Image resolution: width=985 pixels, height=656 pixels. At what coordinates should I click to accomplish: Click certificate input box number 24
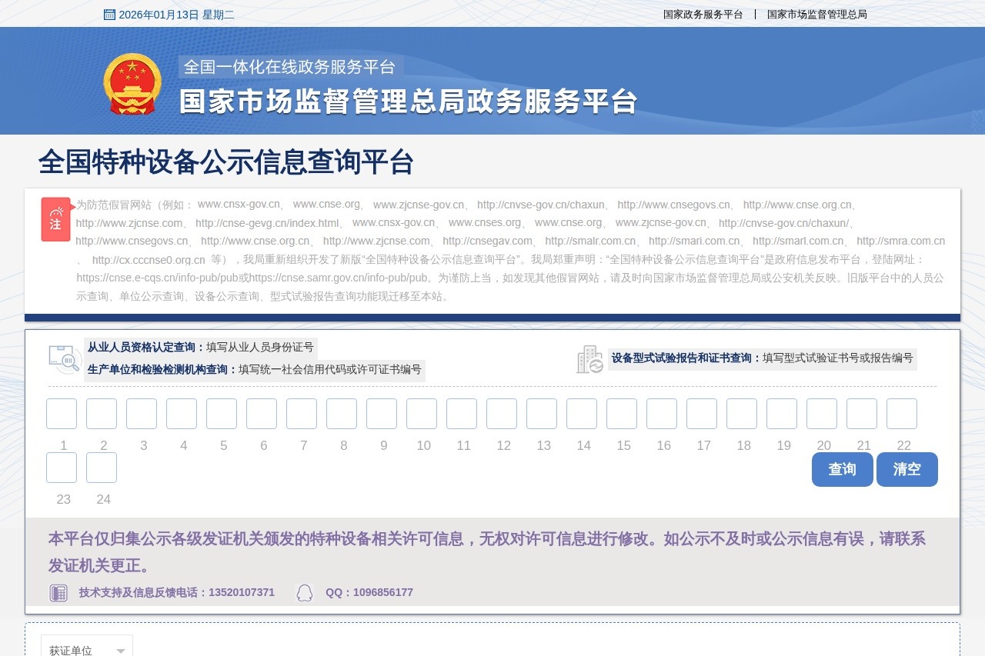click(102, 468)
